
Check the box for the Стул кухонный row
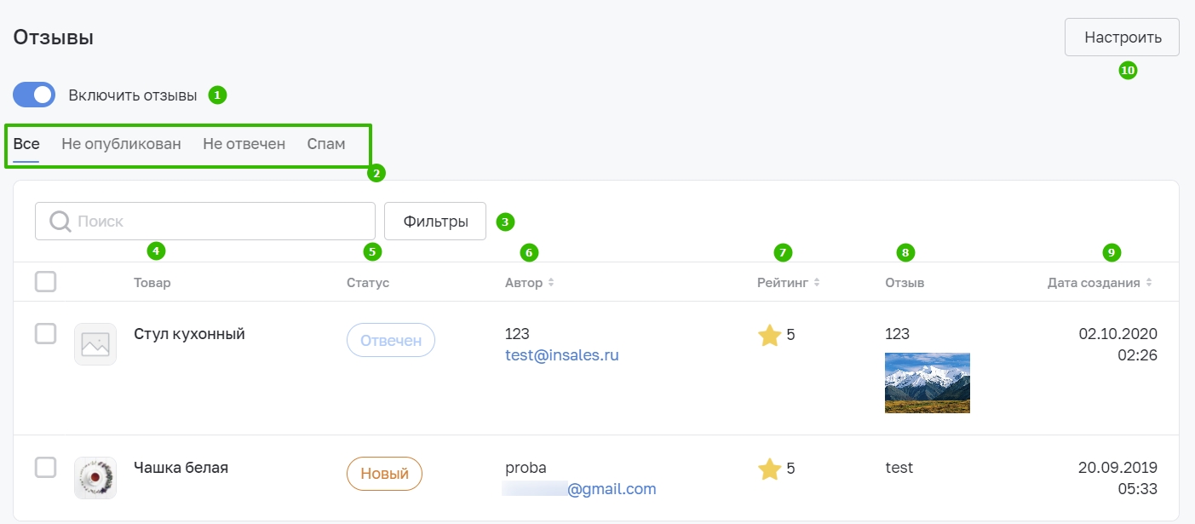click(x=46, y=333)
